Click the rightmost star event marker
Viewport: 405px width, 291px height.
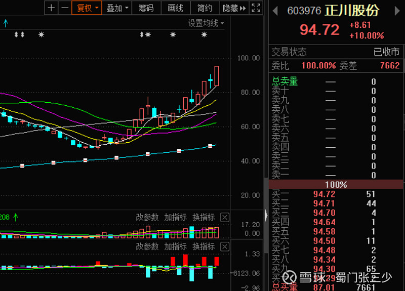coord(205,34)
